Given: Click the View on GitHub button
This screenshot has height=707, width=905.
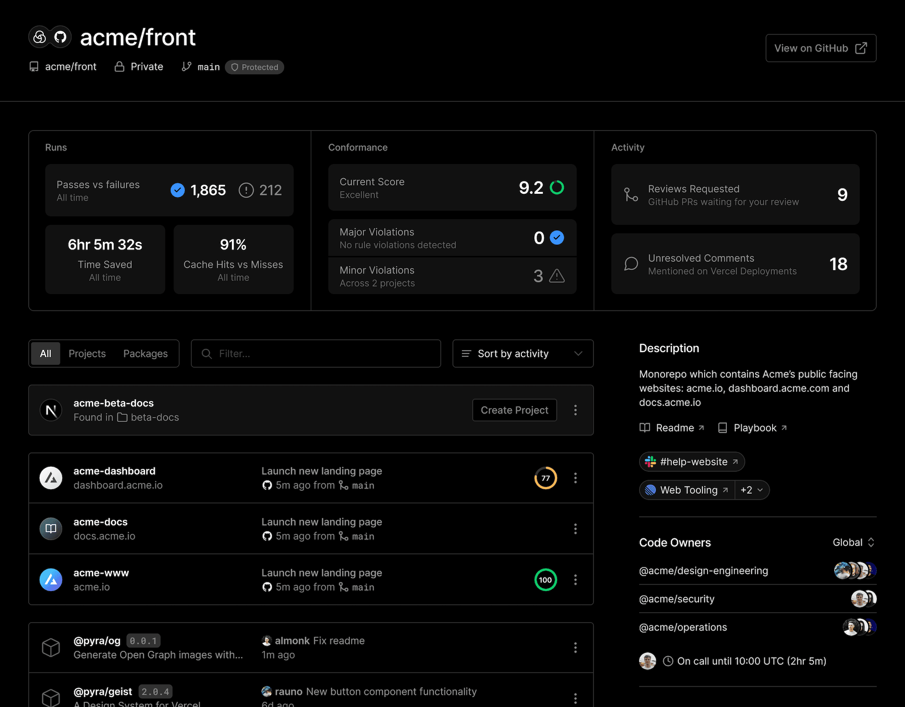Looking at the screenshot, I should tap(821, 48).
